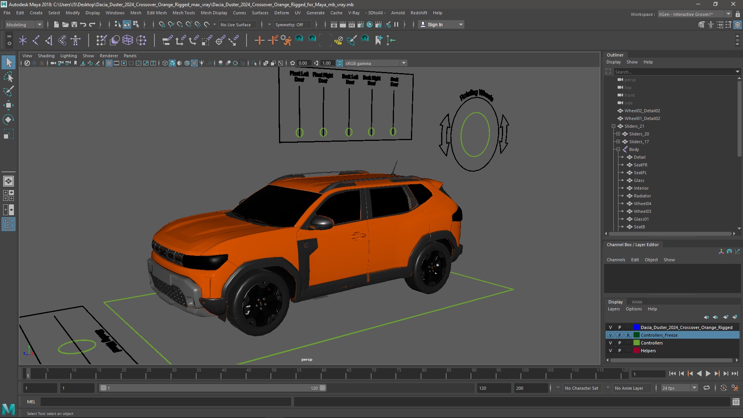Select the Select Tool arrow in toolbox
Screen dimensions: 743x418
click(9, 62)
